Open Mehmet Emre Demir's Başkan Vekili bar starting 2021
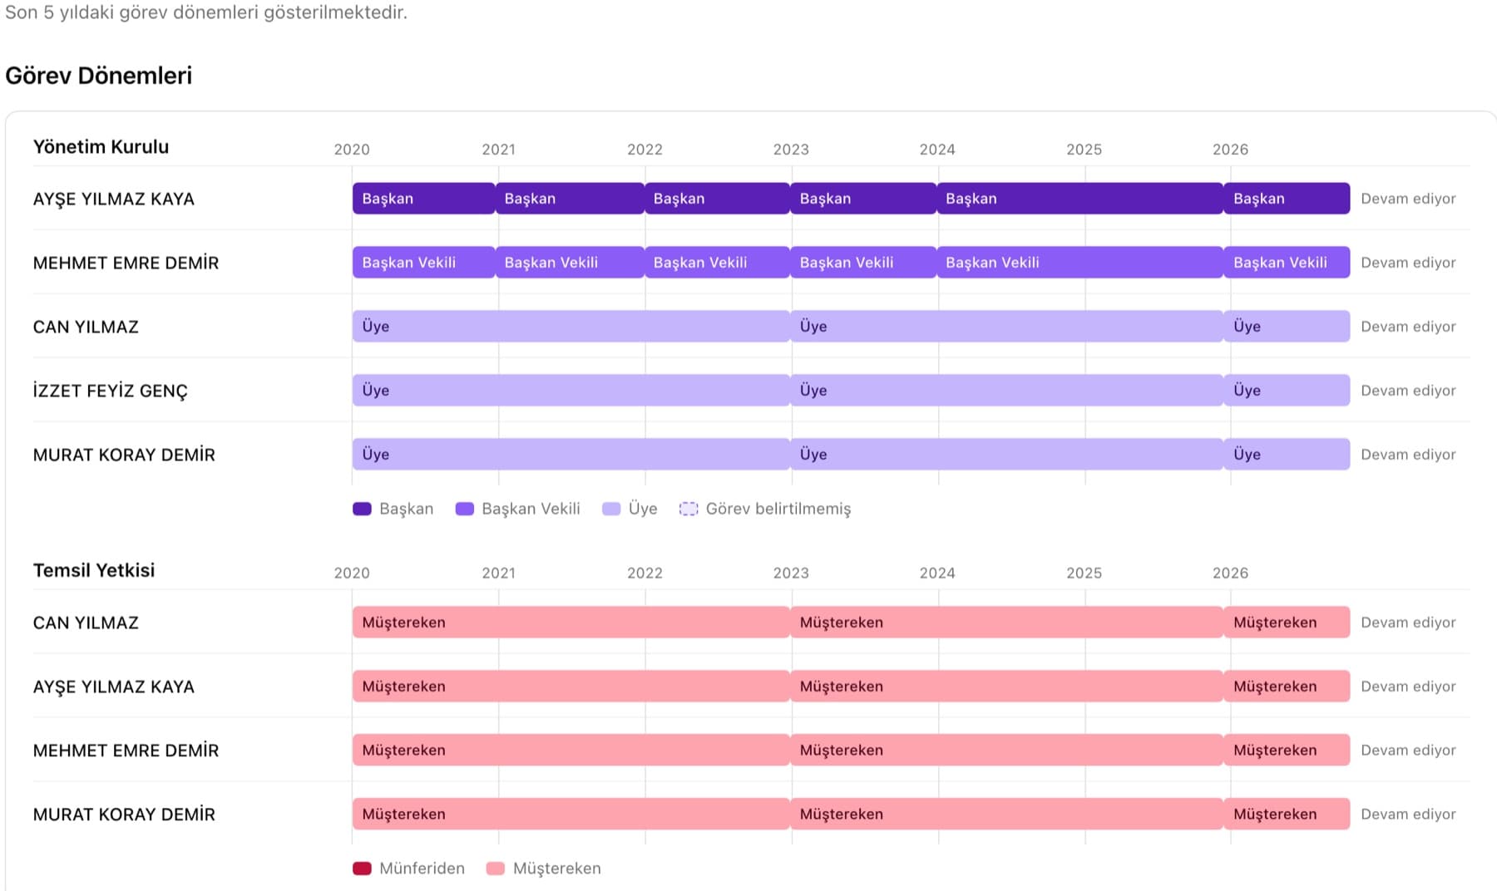This screenshot has height=891, width=1497. (570, 263)
